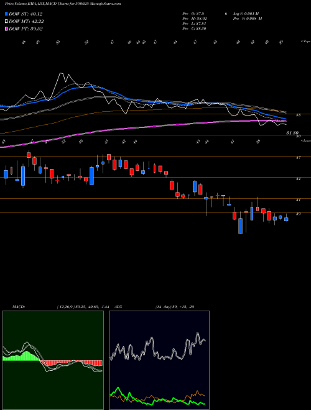Click the 'ADX' panel label

point(118,307)
